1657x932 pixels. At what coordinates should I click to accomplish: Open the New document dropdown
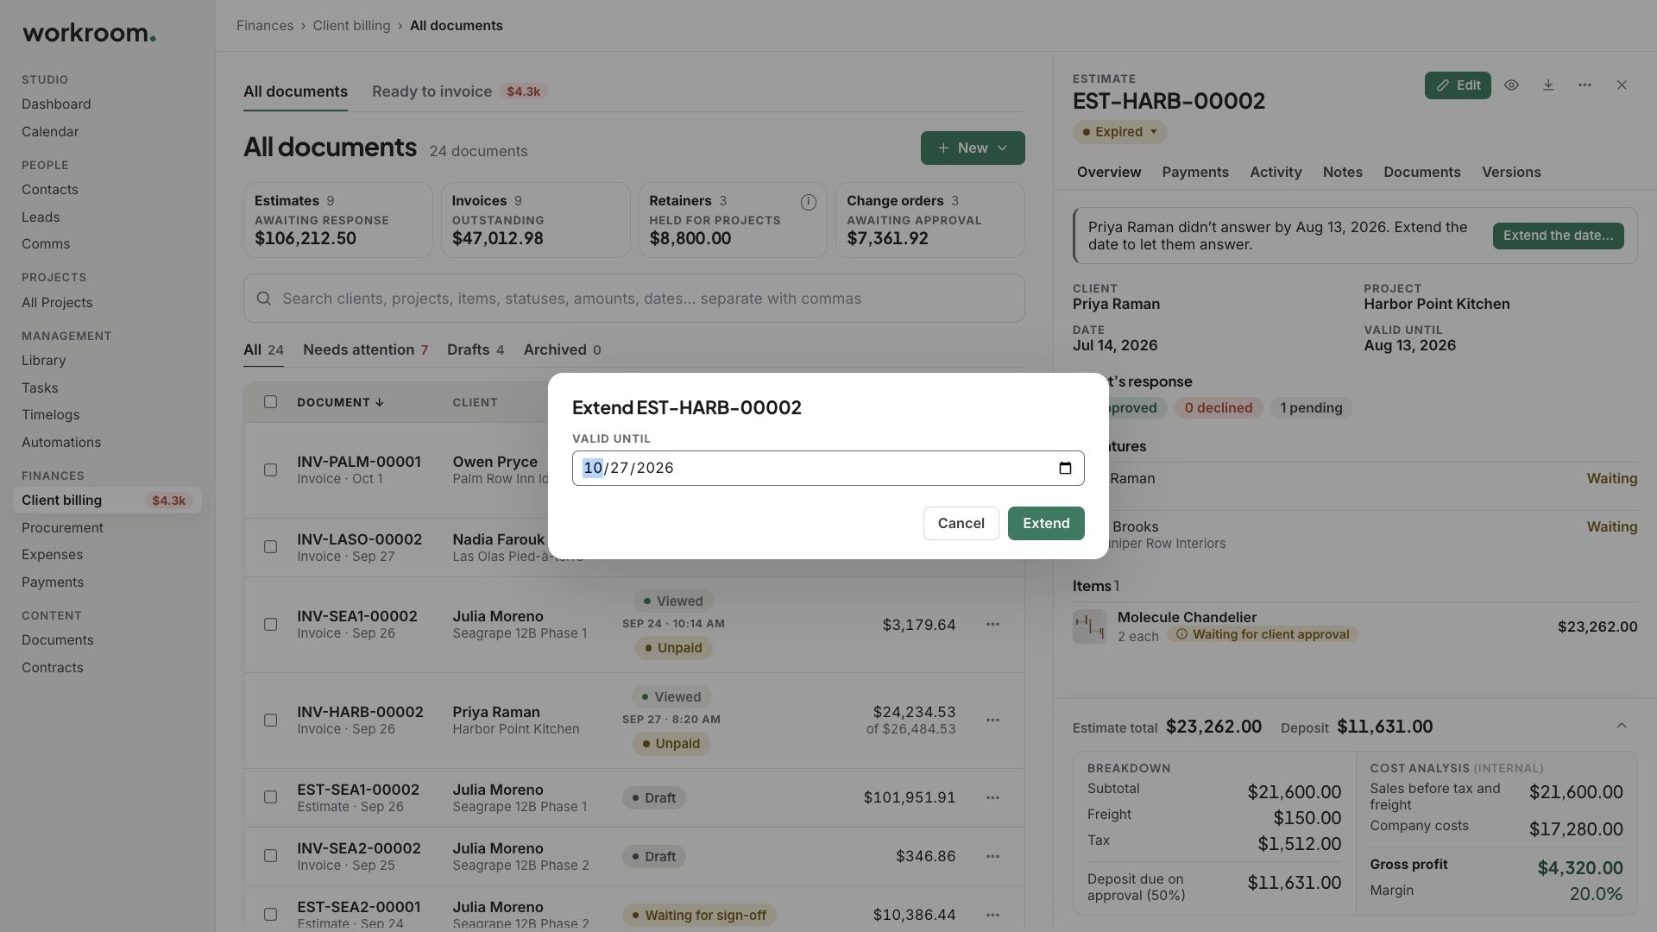(x=973, y=148)
